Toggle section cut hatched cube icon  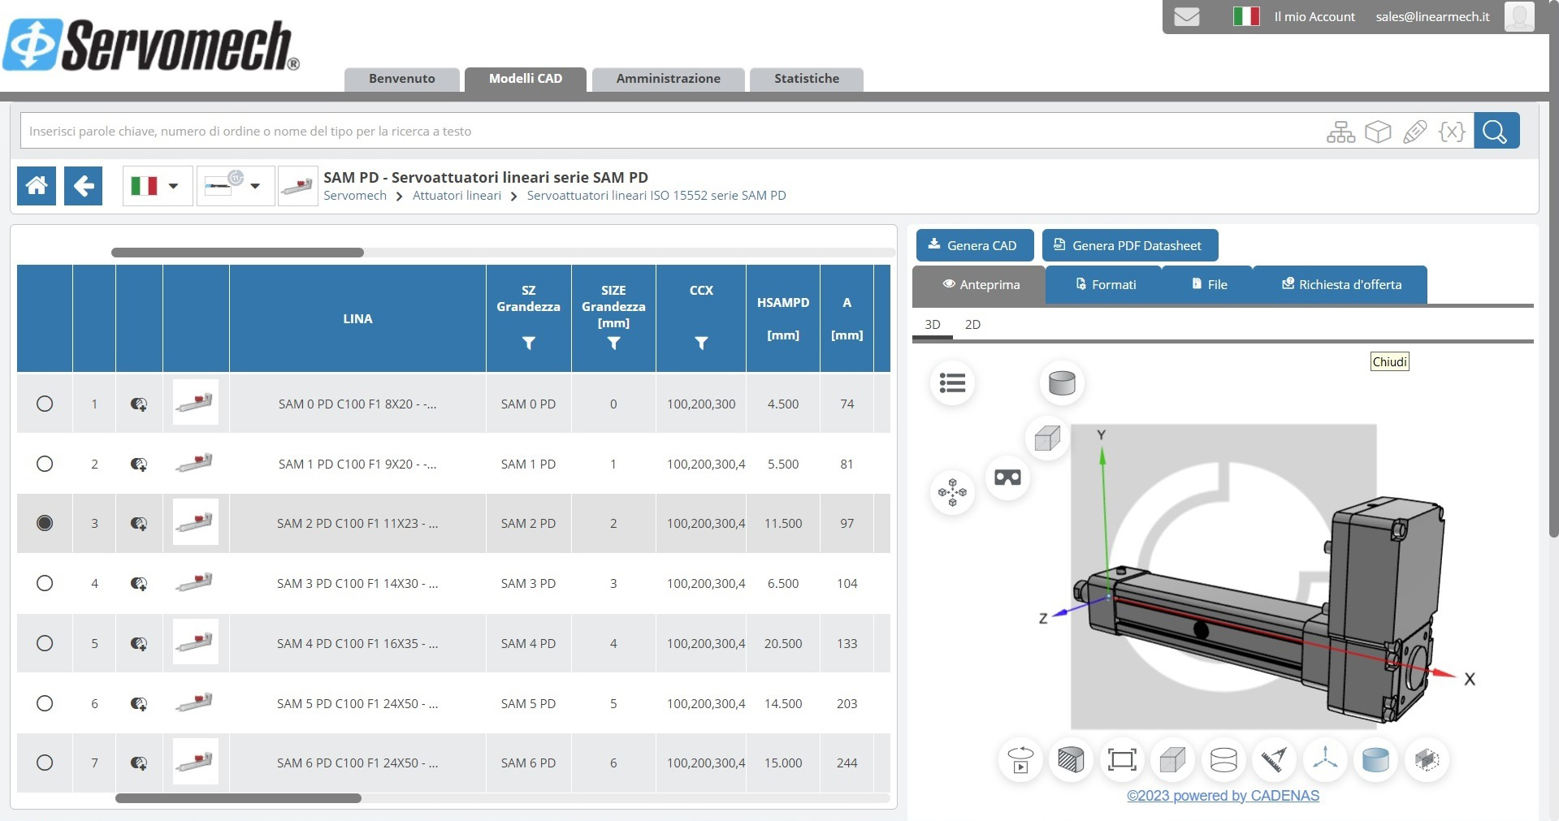[1071, 760]
